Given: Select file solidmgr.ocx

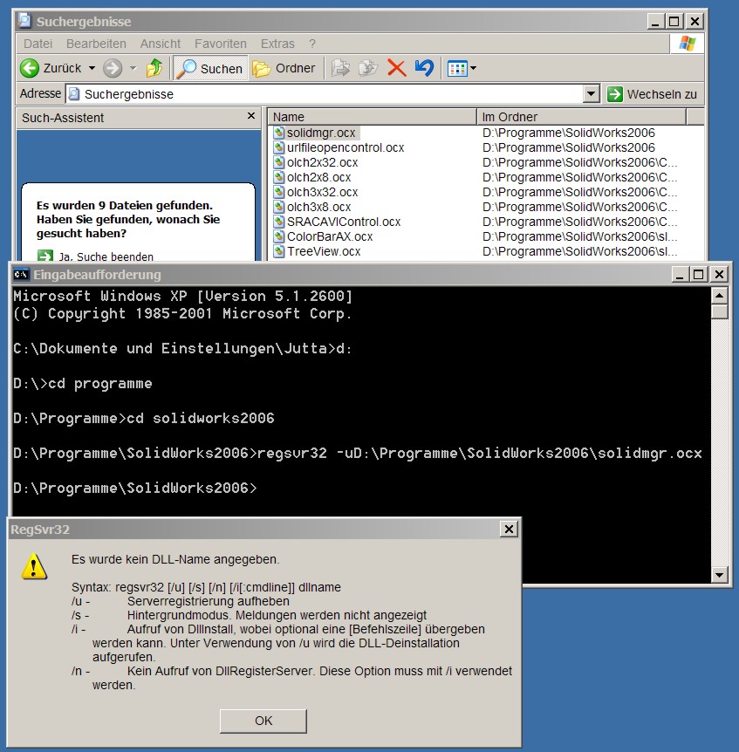Looking at the screenshot, I should click(321, 133).
